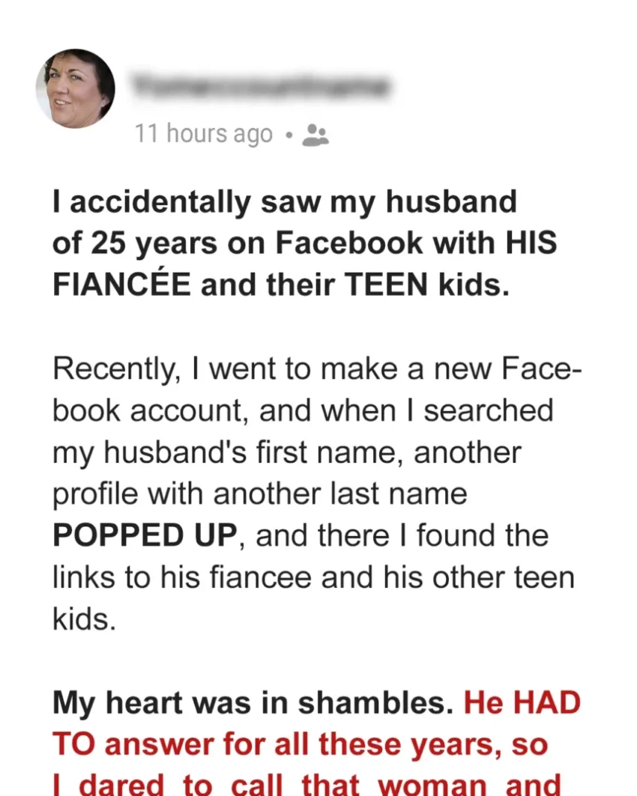This screenshot has width=637, height=796.
Task: Click the poster's profile picture avatar
Action: click(75, 89)
